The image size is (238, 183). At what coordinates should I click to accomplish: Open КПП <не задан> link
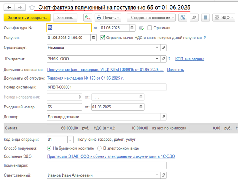(190, 59)
